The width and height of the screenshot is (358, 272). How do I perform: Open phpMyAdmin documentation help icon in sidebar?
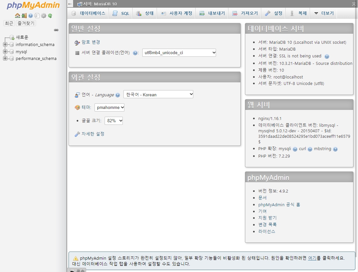click(x=30, y=16)
